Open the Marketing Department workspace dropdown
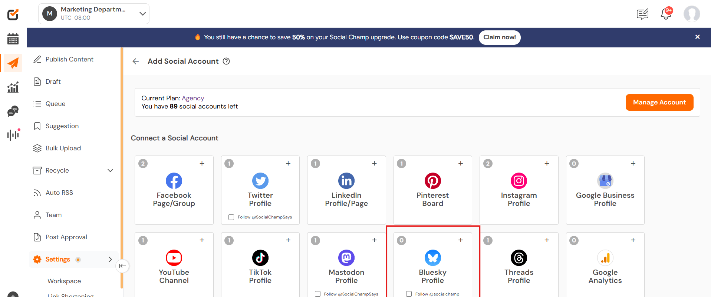This screenshot has height=297, width=711. 94,14
